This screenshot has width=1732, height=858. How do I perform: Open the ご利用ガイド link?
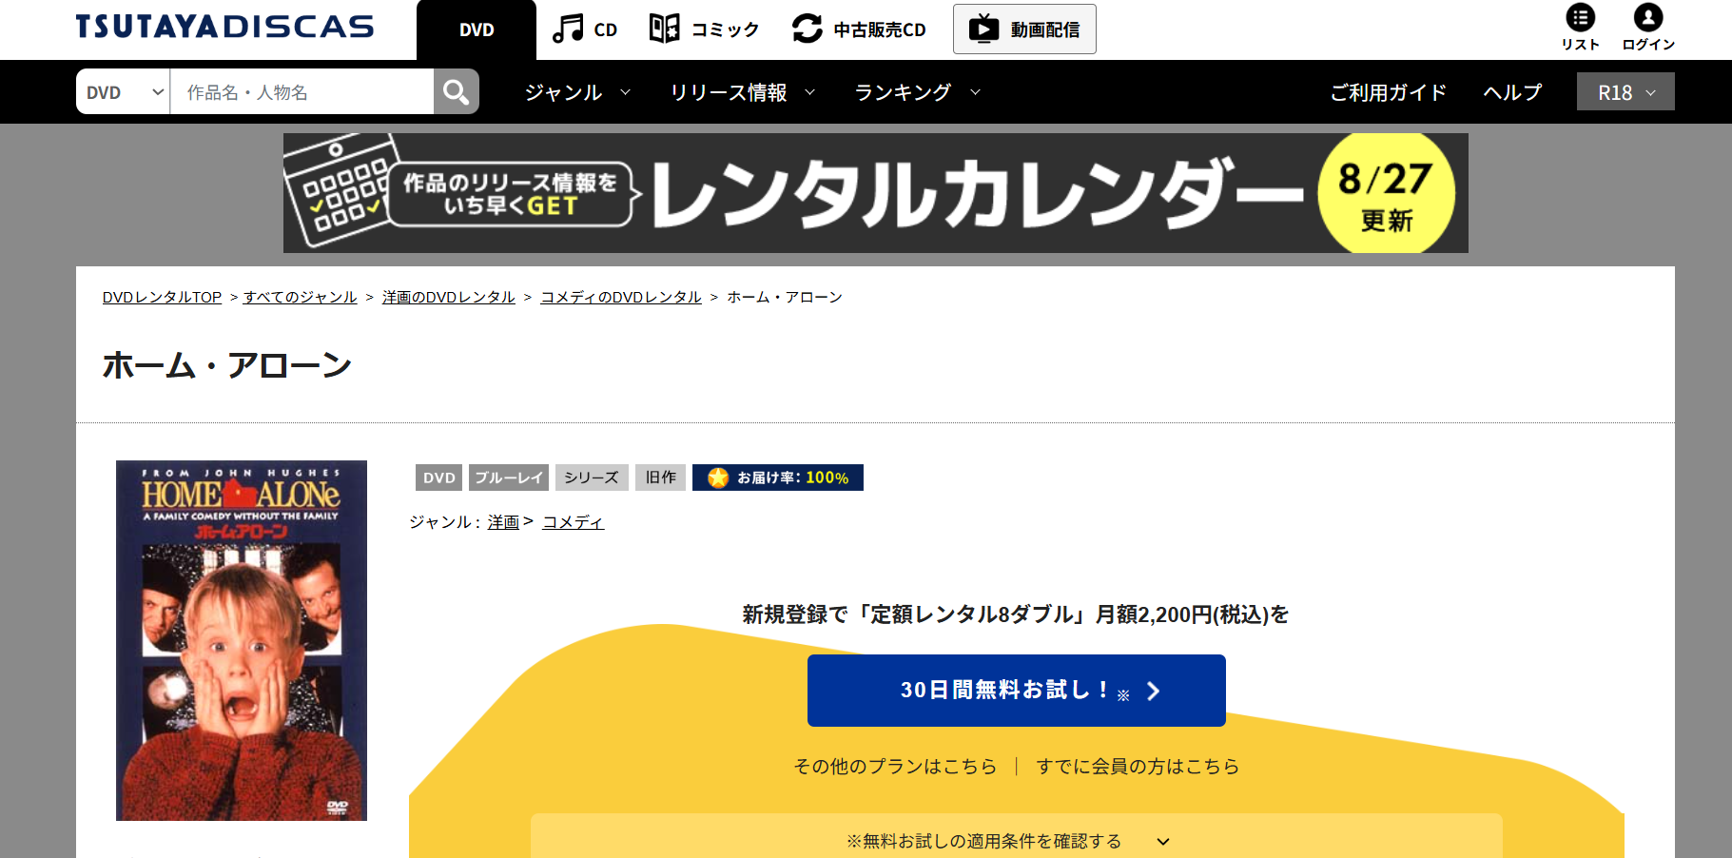(x=1389, y=92)
